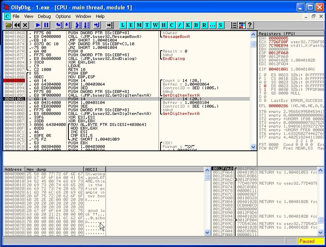The width and height of the screenshot is (326, 247).
Task: Run program with the play toolbar icon
Action: (38, 25)
